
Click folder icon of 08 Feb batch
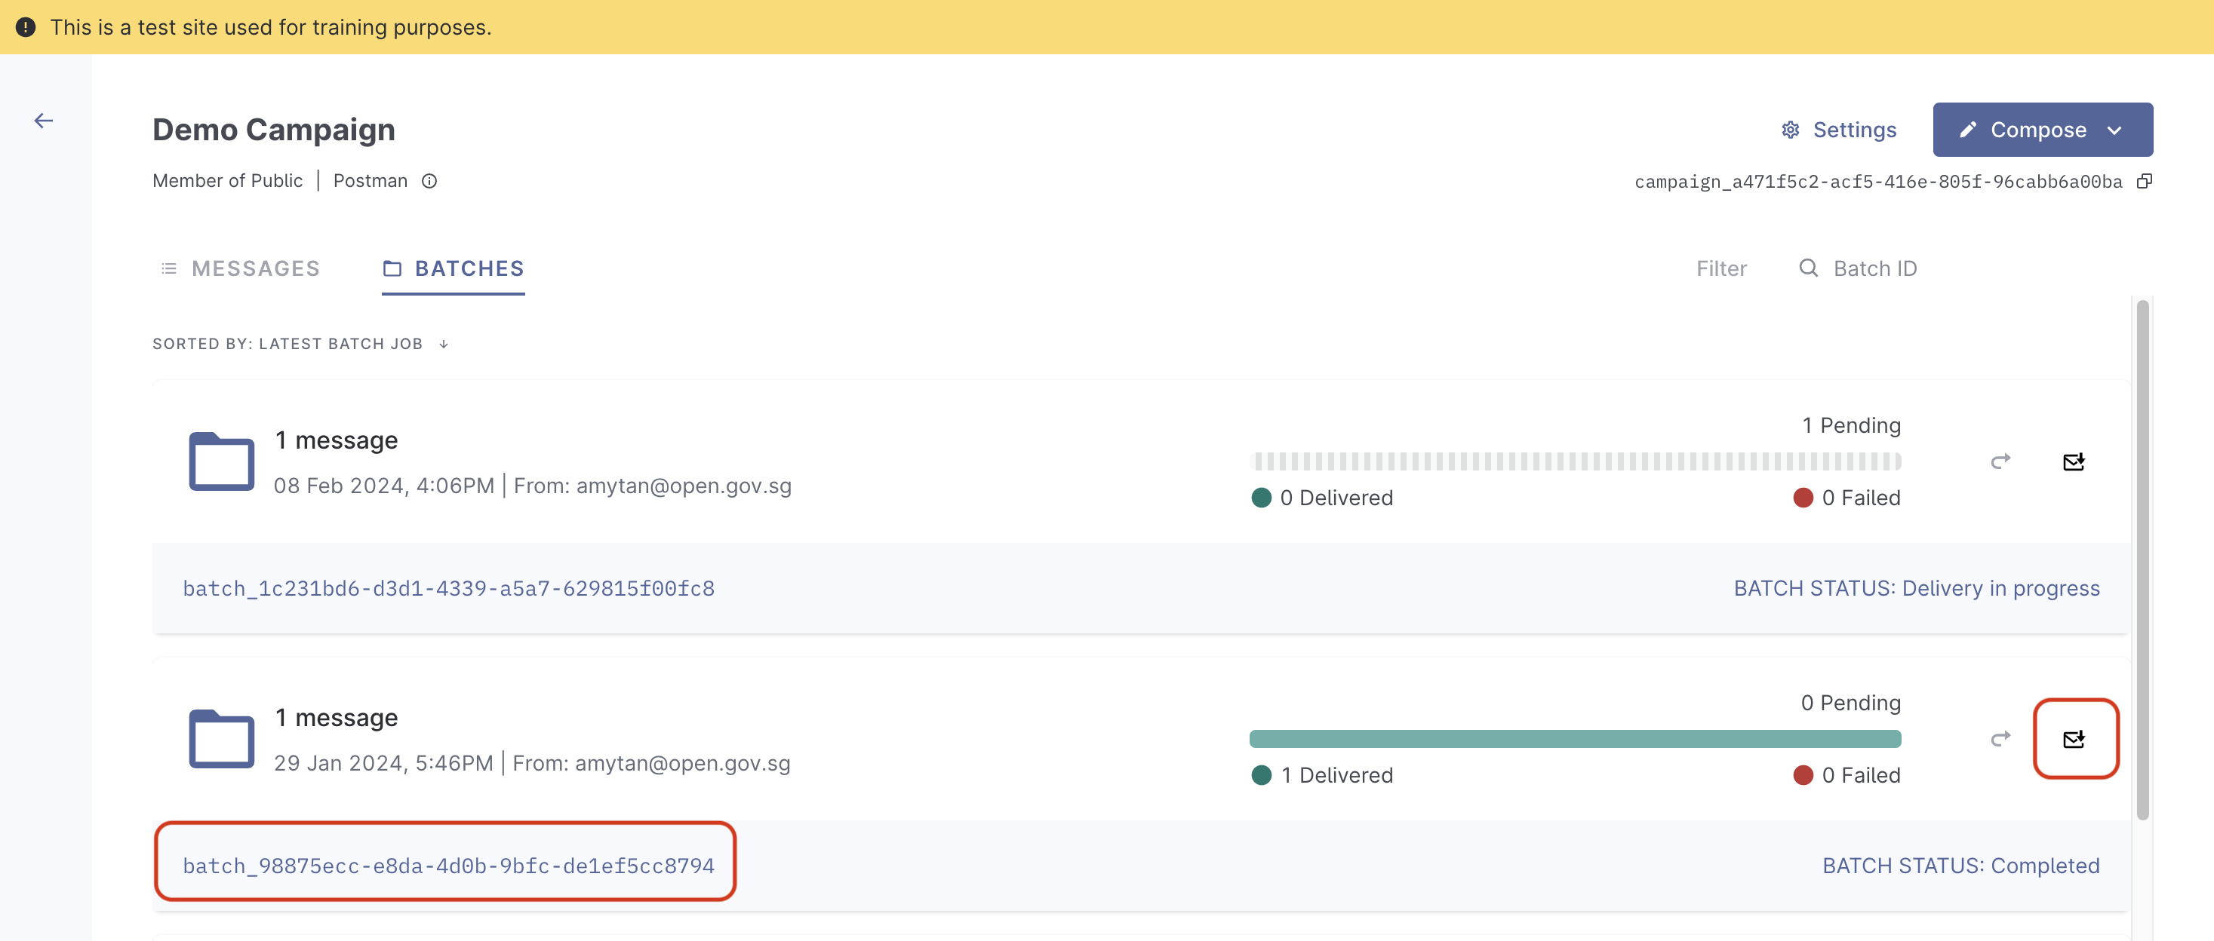pyautogui.click(x=221, y=462)
